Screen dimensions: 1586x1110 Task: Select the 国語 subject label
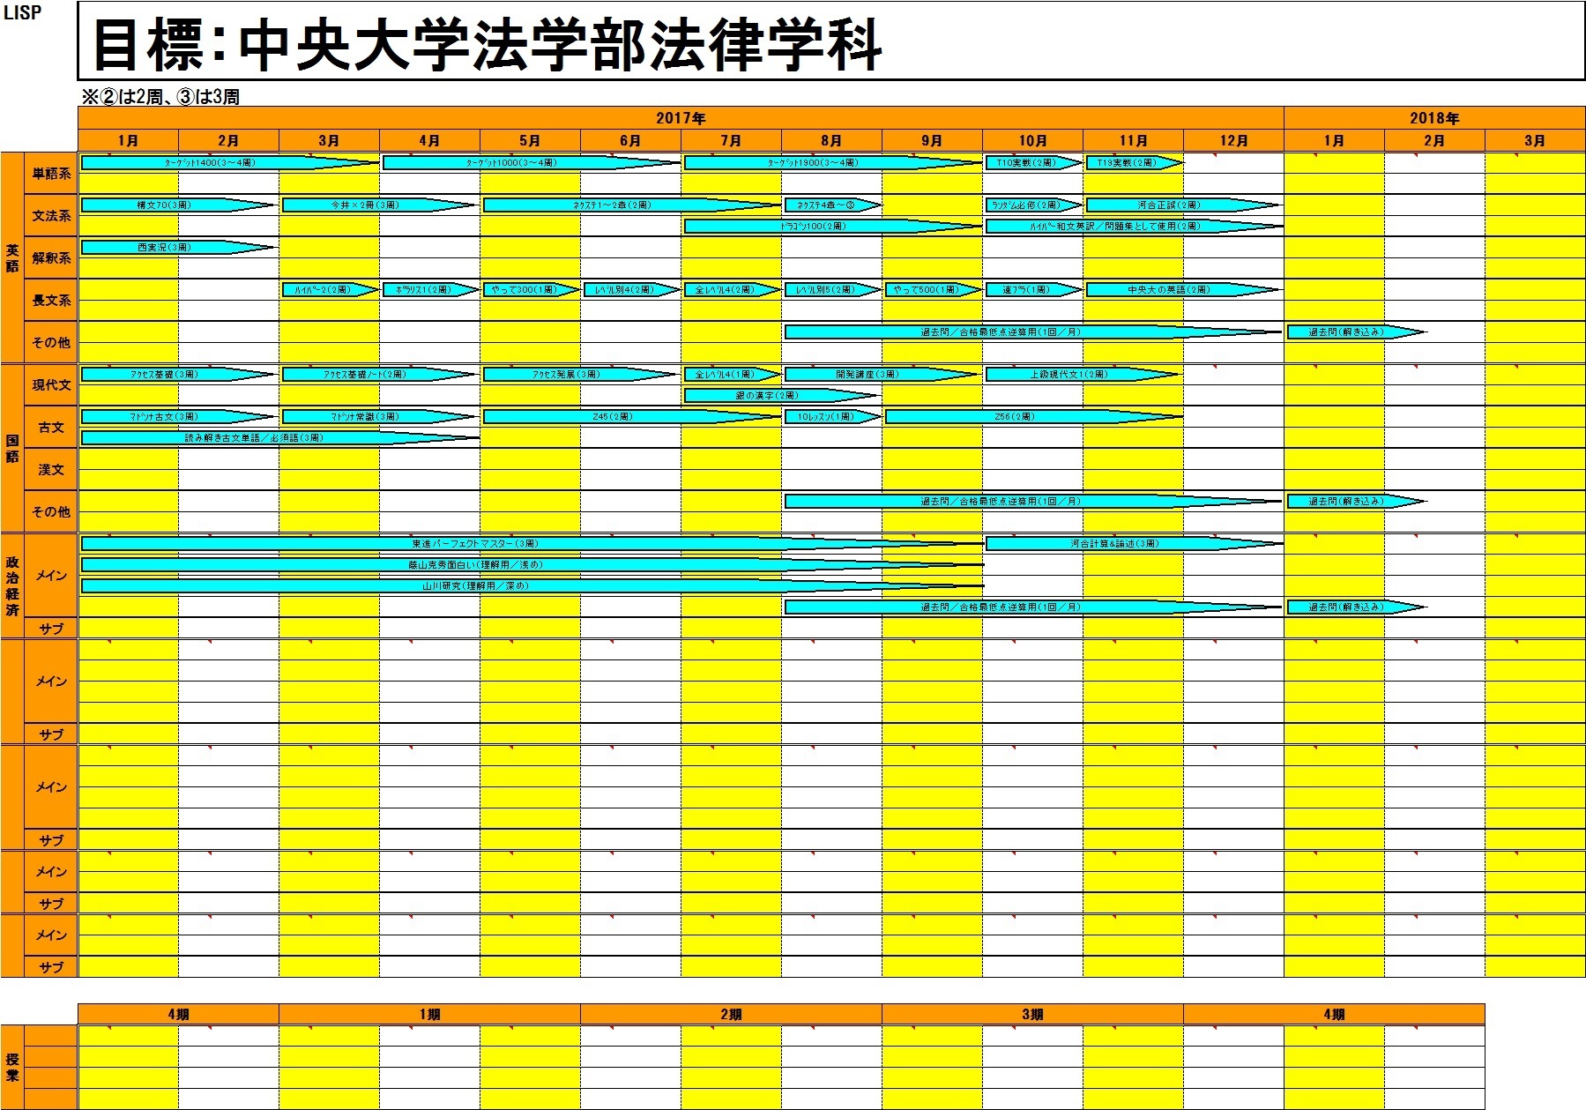pos(12,448)
